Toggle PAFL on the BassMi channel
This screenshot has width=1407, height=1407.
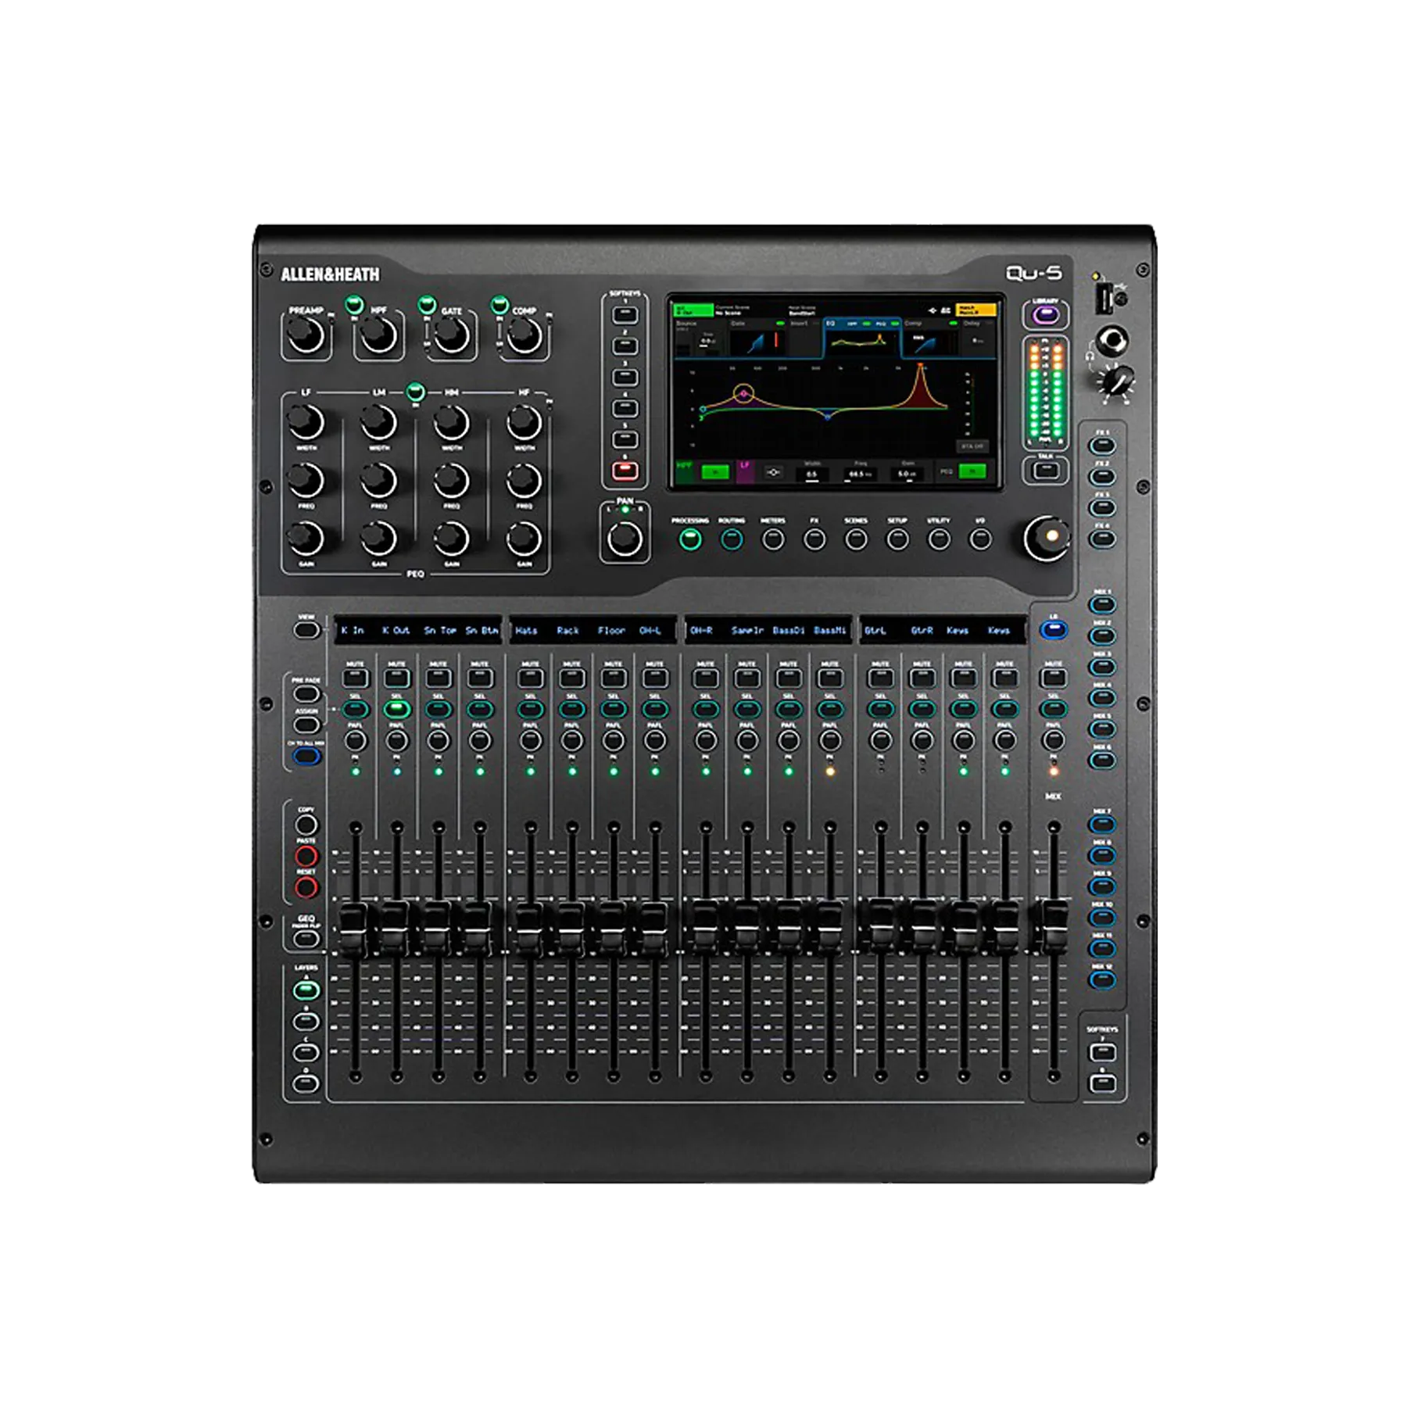tap(830, 739)
